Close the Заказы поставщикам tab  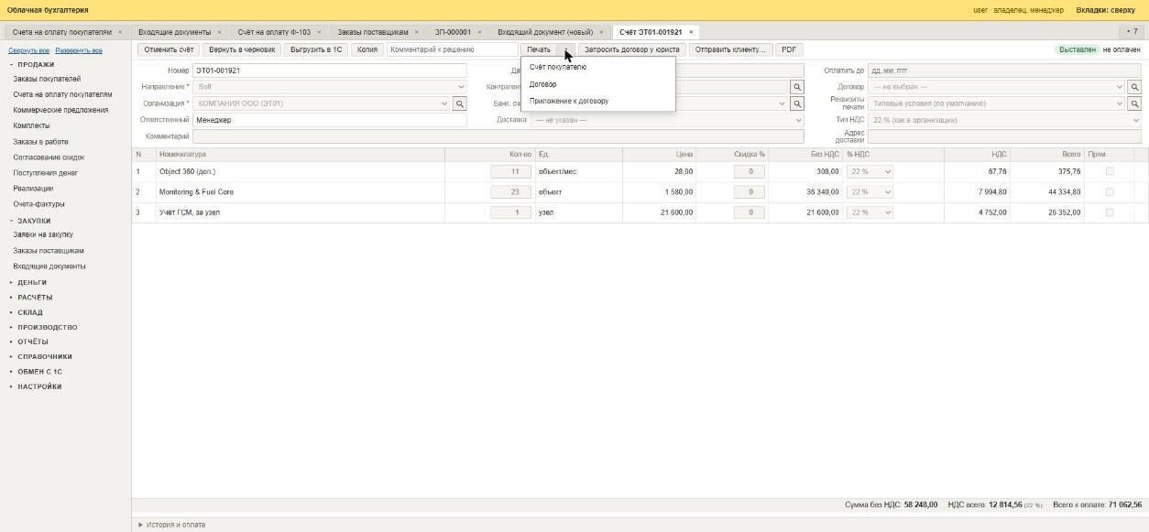pyautogui.click(x=416, y=32)
